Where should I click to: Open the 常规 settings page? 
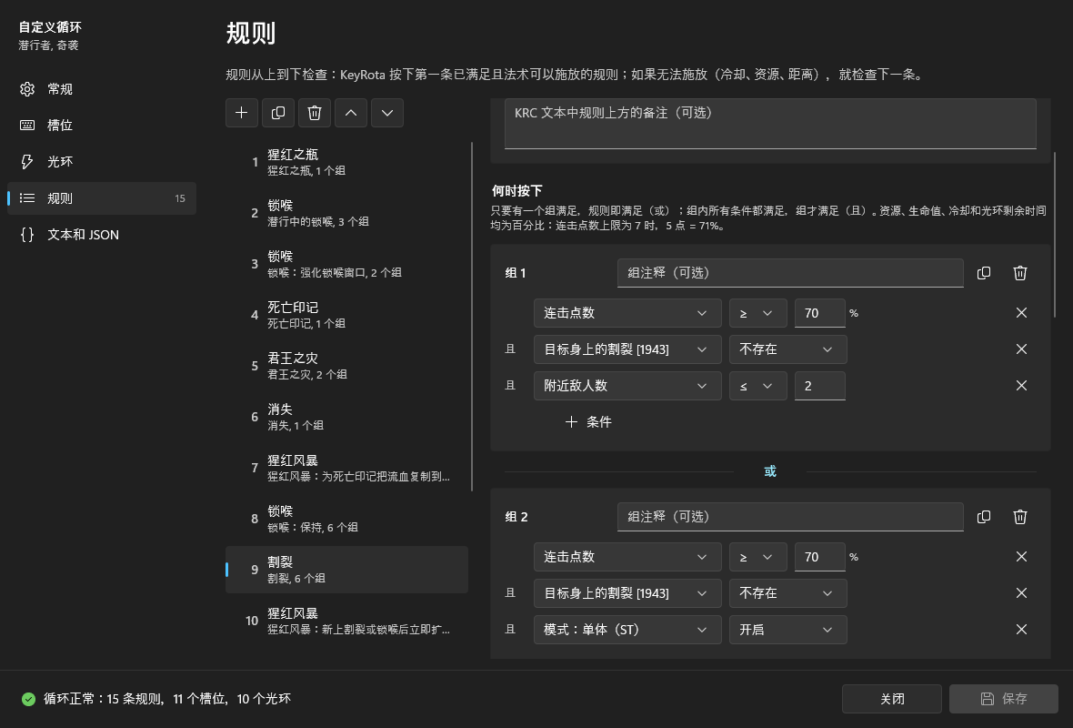[102, 89]
